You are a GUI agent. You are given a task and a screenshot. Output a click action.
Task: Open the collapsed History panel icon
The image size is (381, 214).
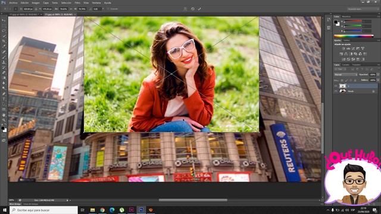click(329, 20)
